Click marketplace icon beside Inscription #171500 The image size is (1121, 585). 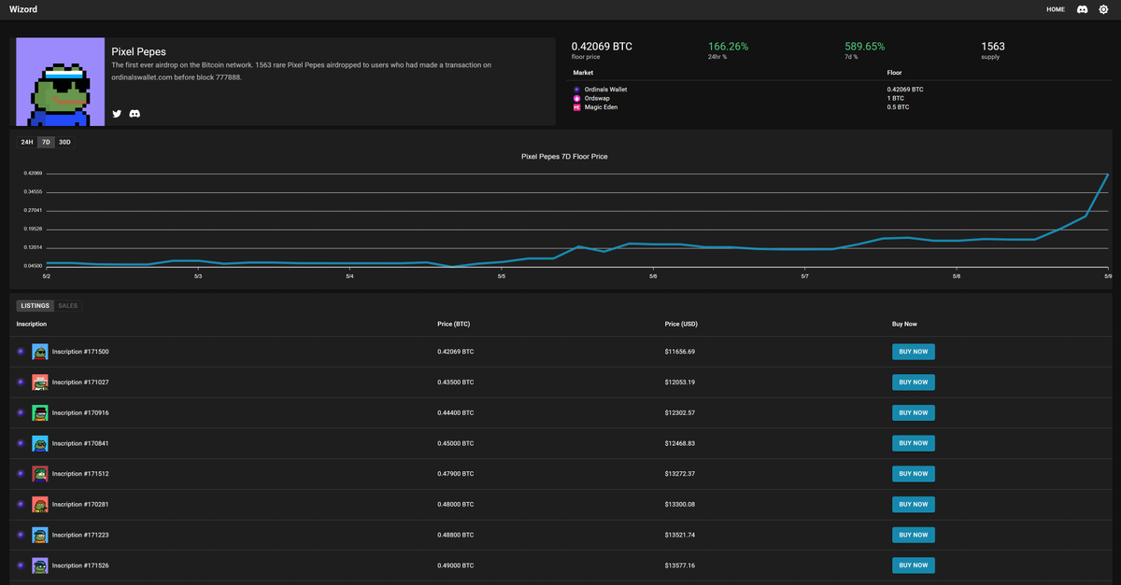[x=21, y=352]
